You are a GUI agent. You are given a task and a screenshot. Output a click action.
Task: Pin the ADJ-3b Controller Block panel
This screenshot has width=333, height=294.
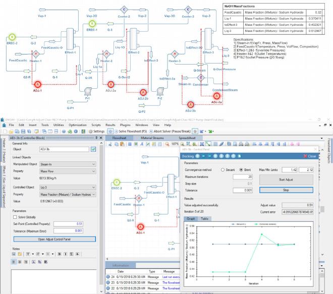point(95,138)
